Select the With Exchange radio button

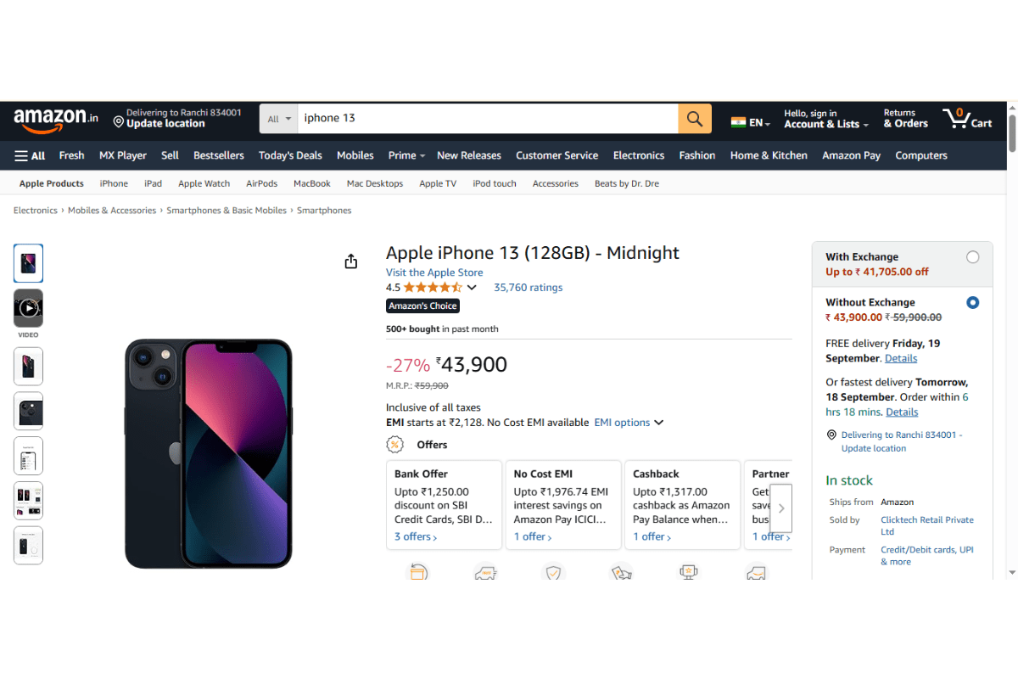pyautogui.click(x=972, y=256)
